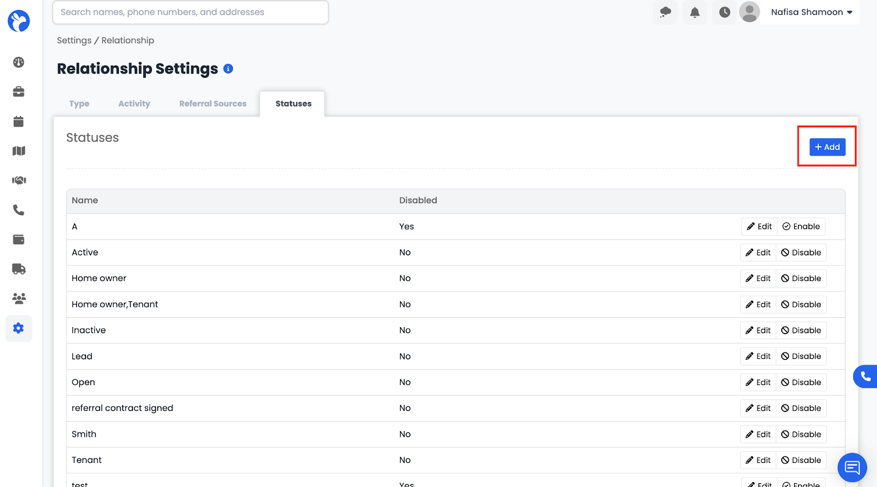This screenshot has height=487, width=877.
Task: Open the dashboard icon in sidebar
Action: (19, 62)
